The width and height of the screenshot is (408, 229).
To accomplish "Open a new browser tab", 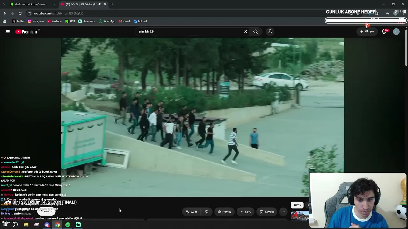I will click(x=113, y=4).
